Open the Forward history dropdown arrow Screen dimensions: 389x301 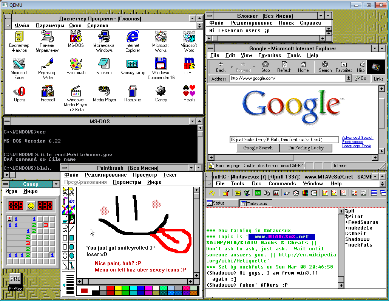point(254,67)
